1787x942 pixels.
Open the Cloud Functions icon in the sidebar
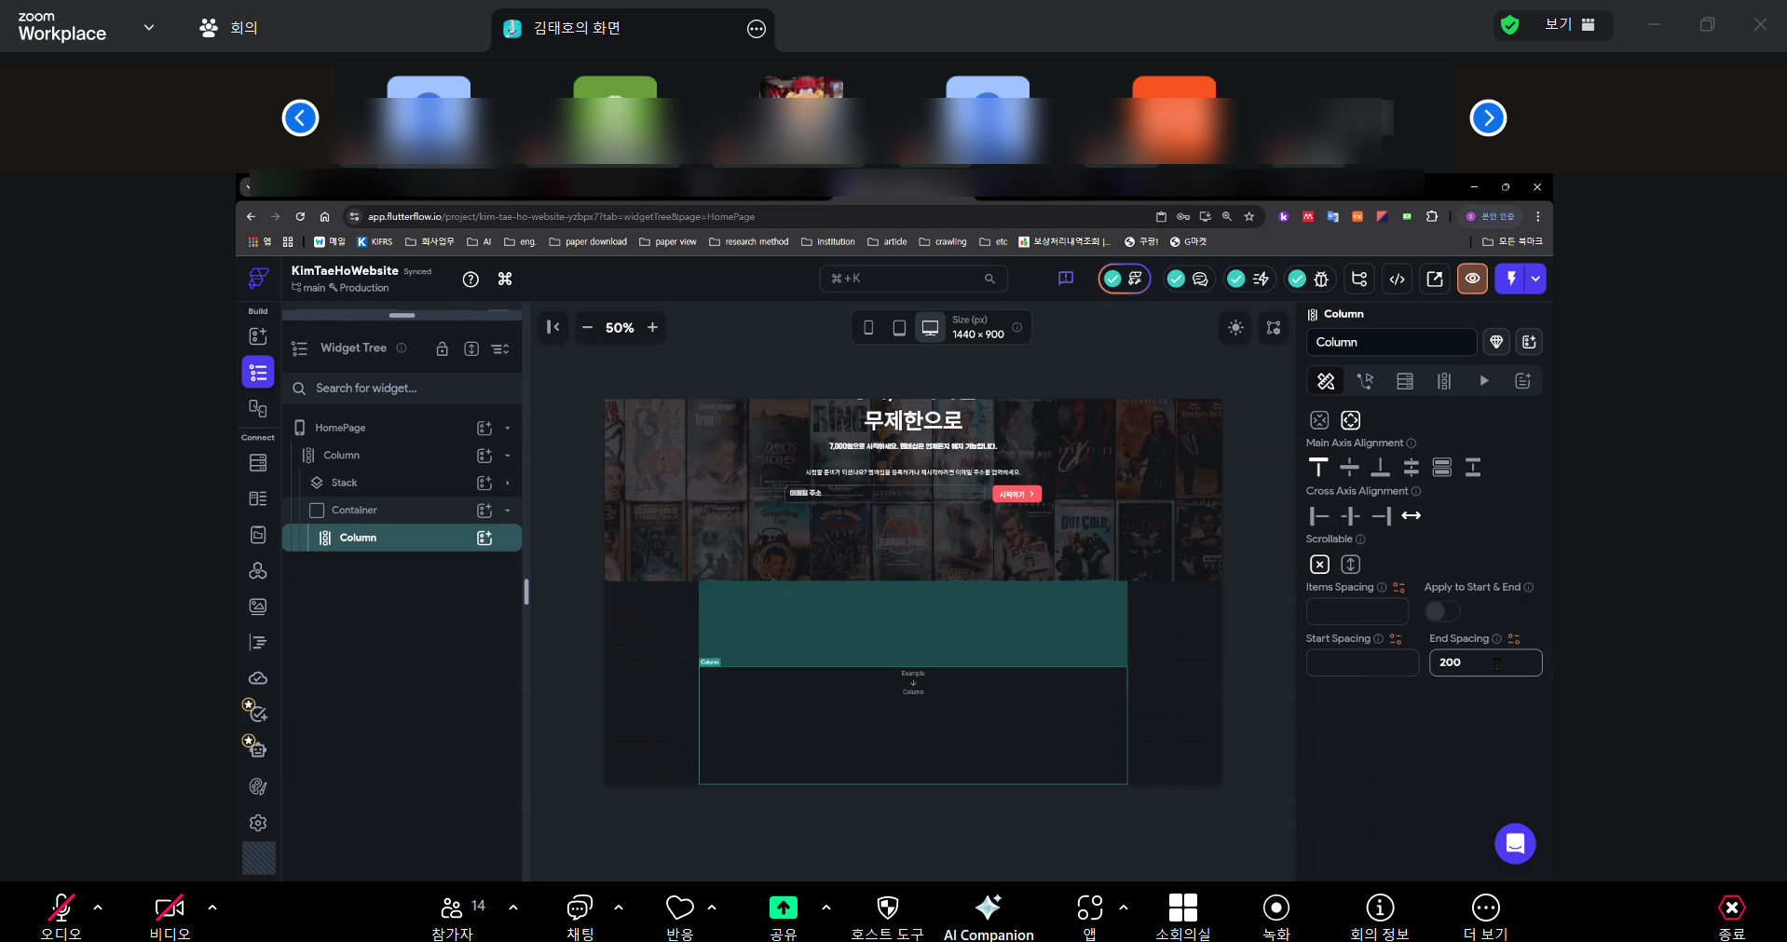click(258, 678)
